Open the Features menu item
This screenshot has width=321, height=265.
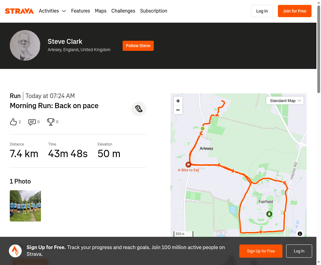point(80,11)
